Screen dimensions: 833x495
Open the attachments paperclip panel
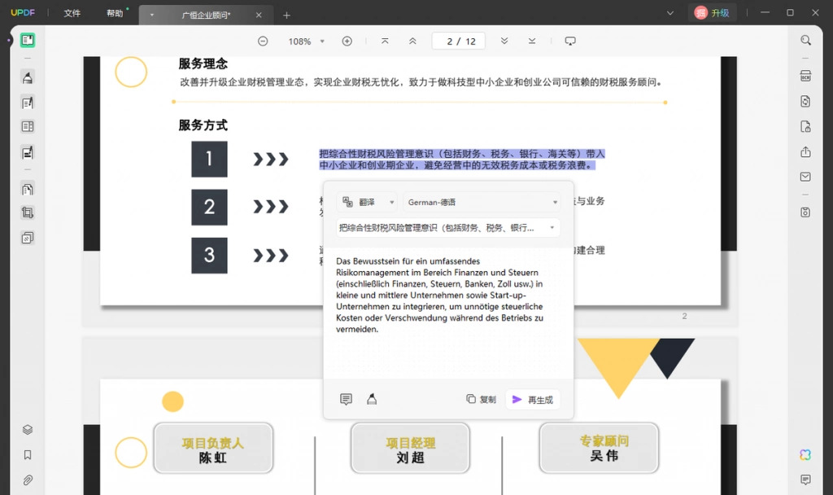[x=28, y=480]
